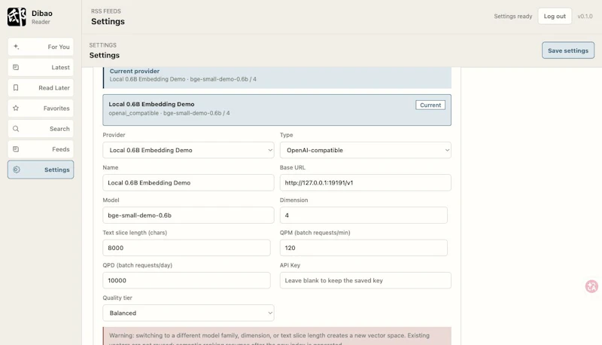Viewport: 602px width, 345px height.
Task: Click the magnifier icon beside Search
Action: 16,129
